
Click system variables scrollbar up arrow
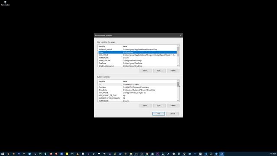click(x=178, y=81)
